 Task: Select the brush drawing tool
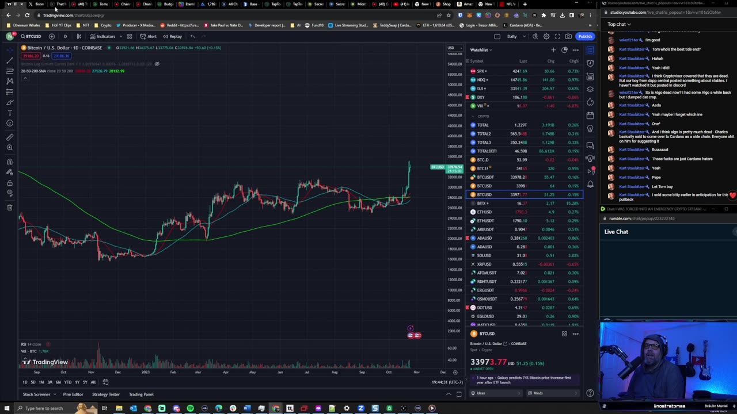[10, 102]
